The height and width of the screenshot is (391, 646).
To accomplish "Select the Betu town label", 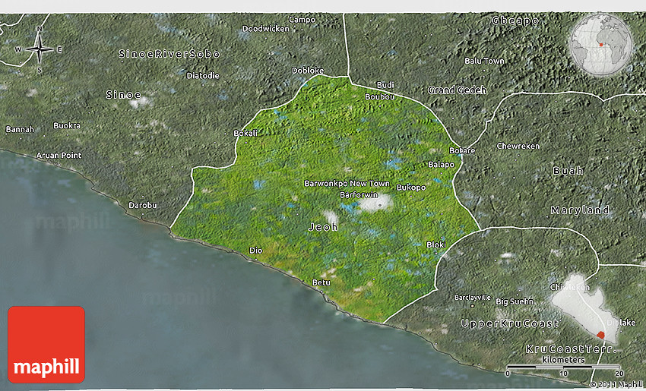I will 322,282.
